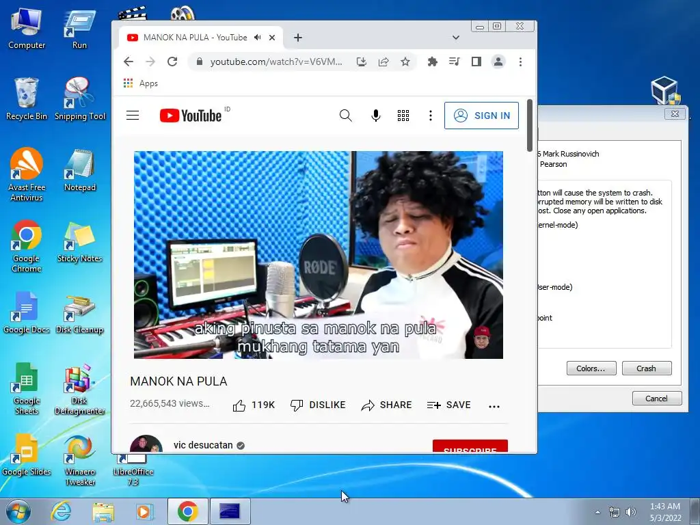Select the Notepad desktop icon
Viewport: 700px width, 525px height.
80,170
